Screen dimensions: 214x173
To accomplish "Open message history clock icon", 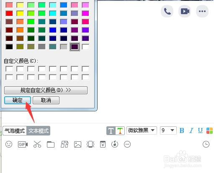I will [x=206, y=144].
